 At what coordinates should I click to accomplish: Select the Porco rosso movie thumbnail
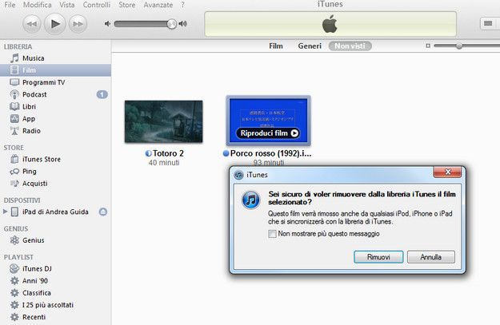coord(268,121)
